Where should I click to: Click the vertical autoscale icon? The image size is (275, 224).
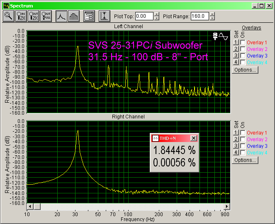click(105, 16)
